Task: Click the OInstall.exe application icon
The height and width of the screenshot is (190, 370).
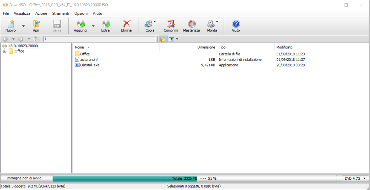Action: [x=77, y=65]
